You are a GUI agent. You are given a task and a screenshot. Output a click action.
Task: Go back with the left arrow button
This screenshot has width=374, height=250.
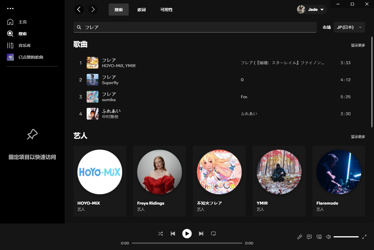[79, 9]
